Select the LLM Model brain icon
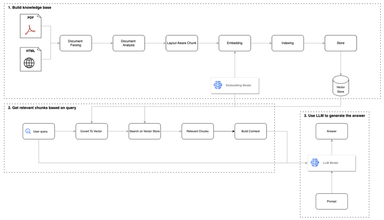 coord(315,163)
